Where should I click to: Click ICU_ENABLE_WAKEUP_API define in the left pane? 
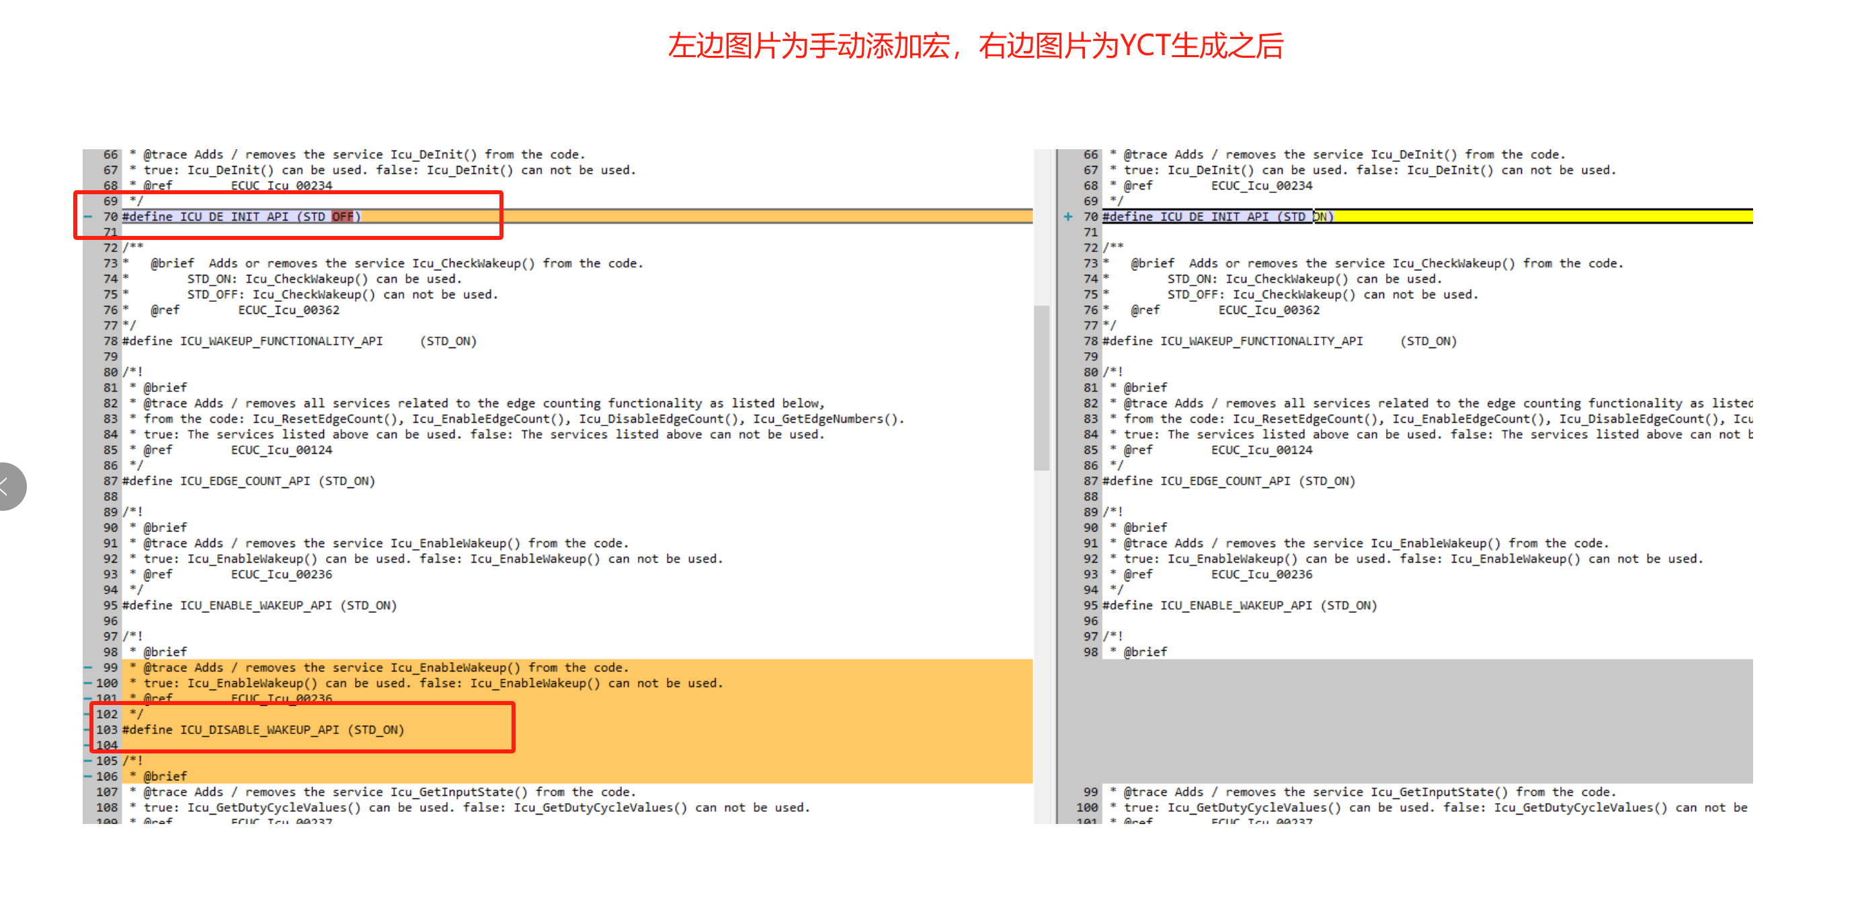pos(259,605)
